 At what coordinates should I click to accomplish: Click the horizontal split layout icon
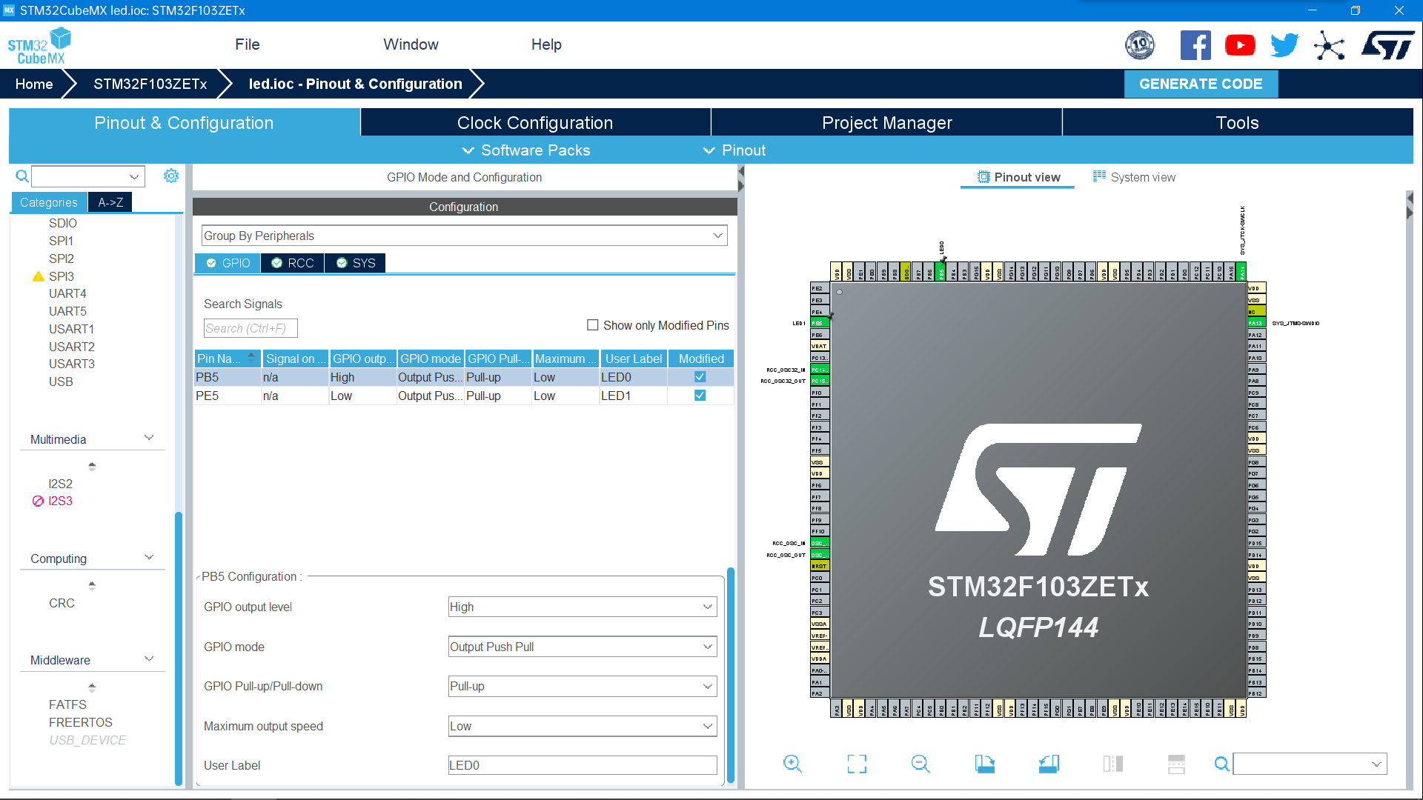click(x=1176, y=764)
